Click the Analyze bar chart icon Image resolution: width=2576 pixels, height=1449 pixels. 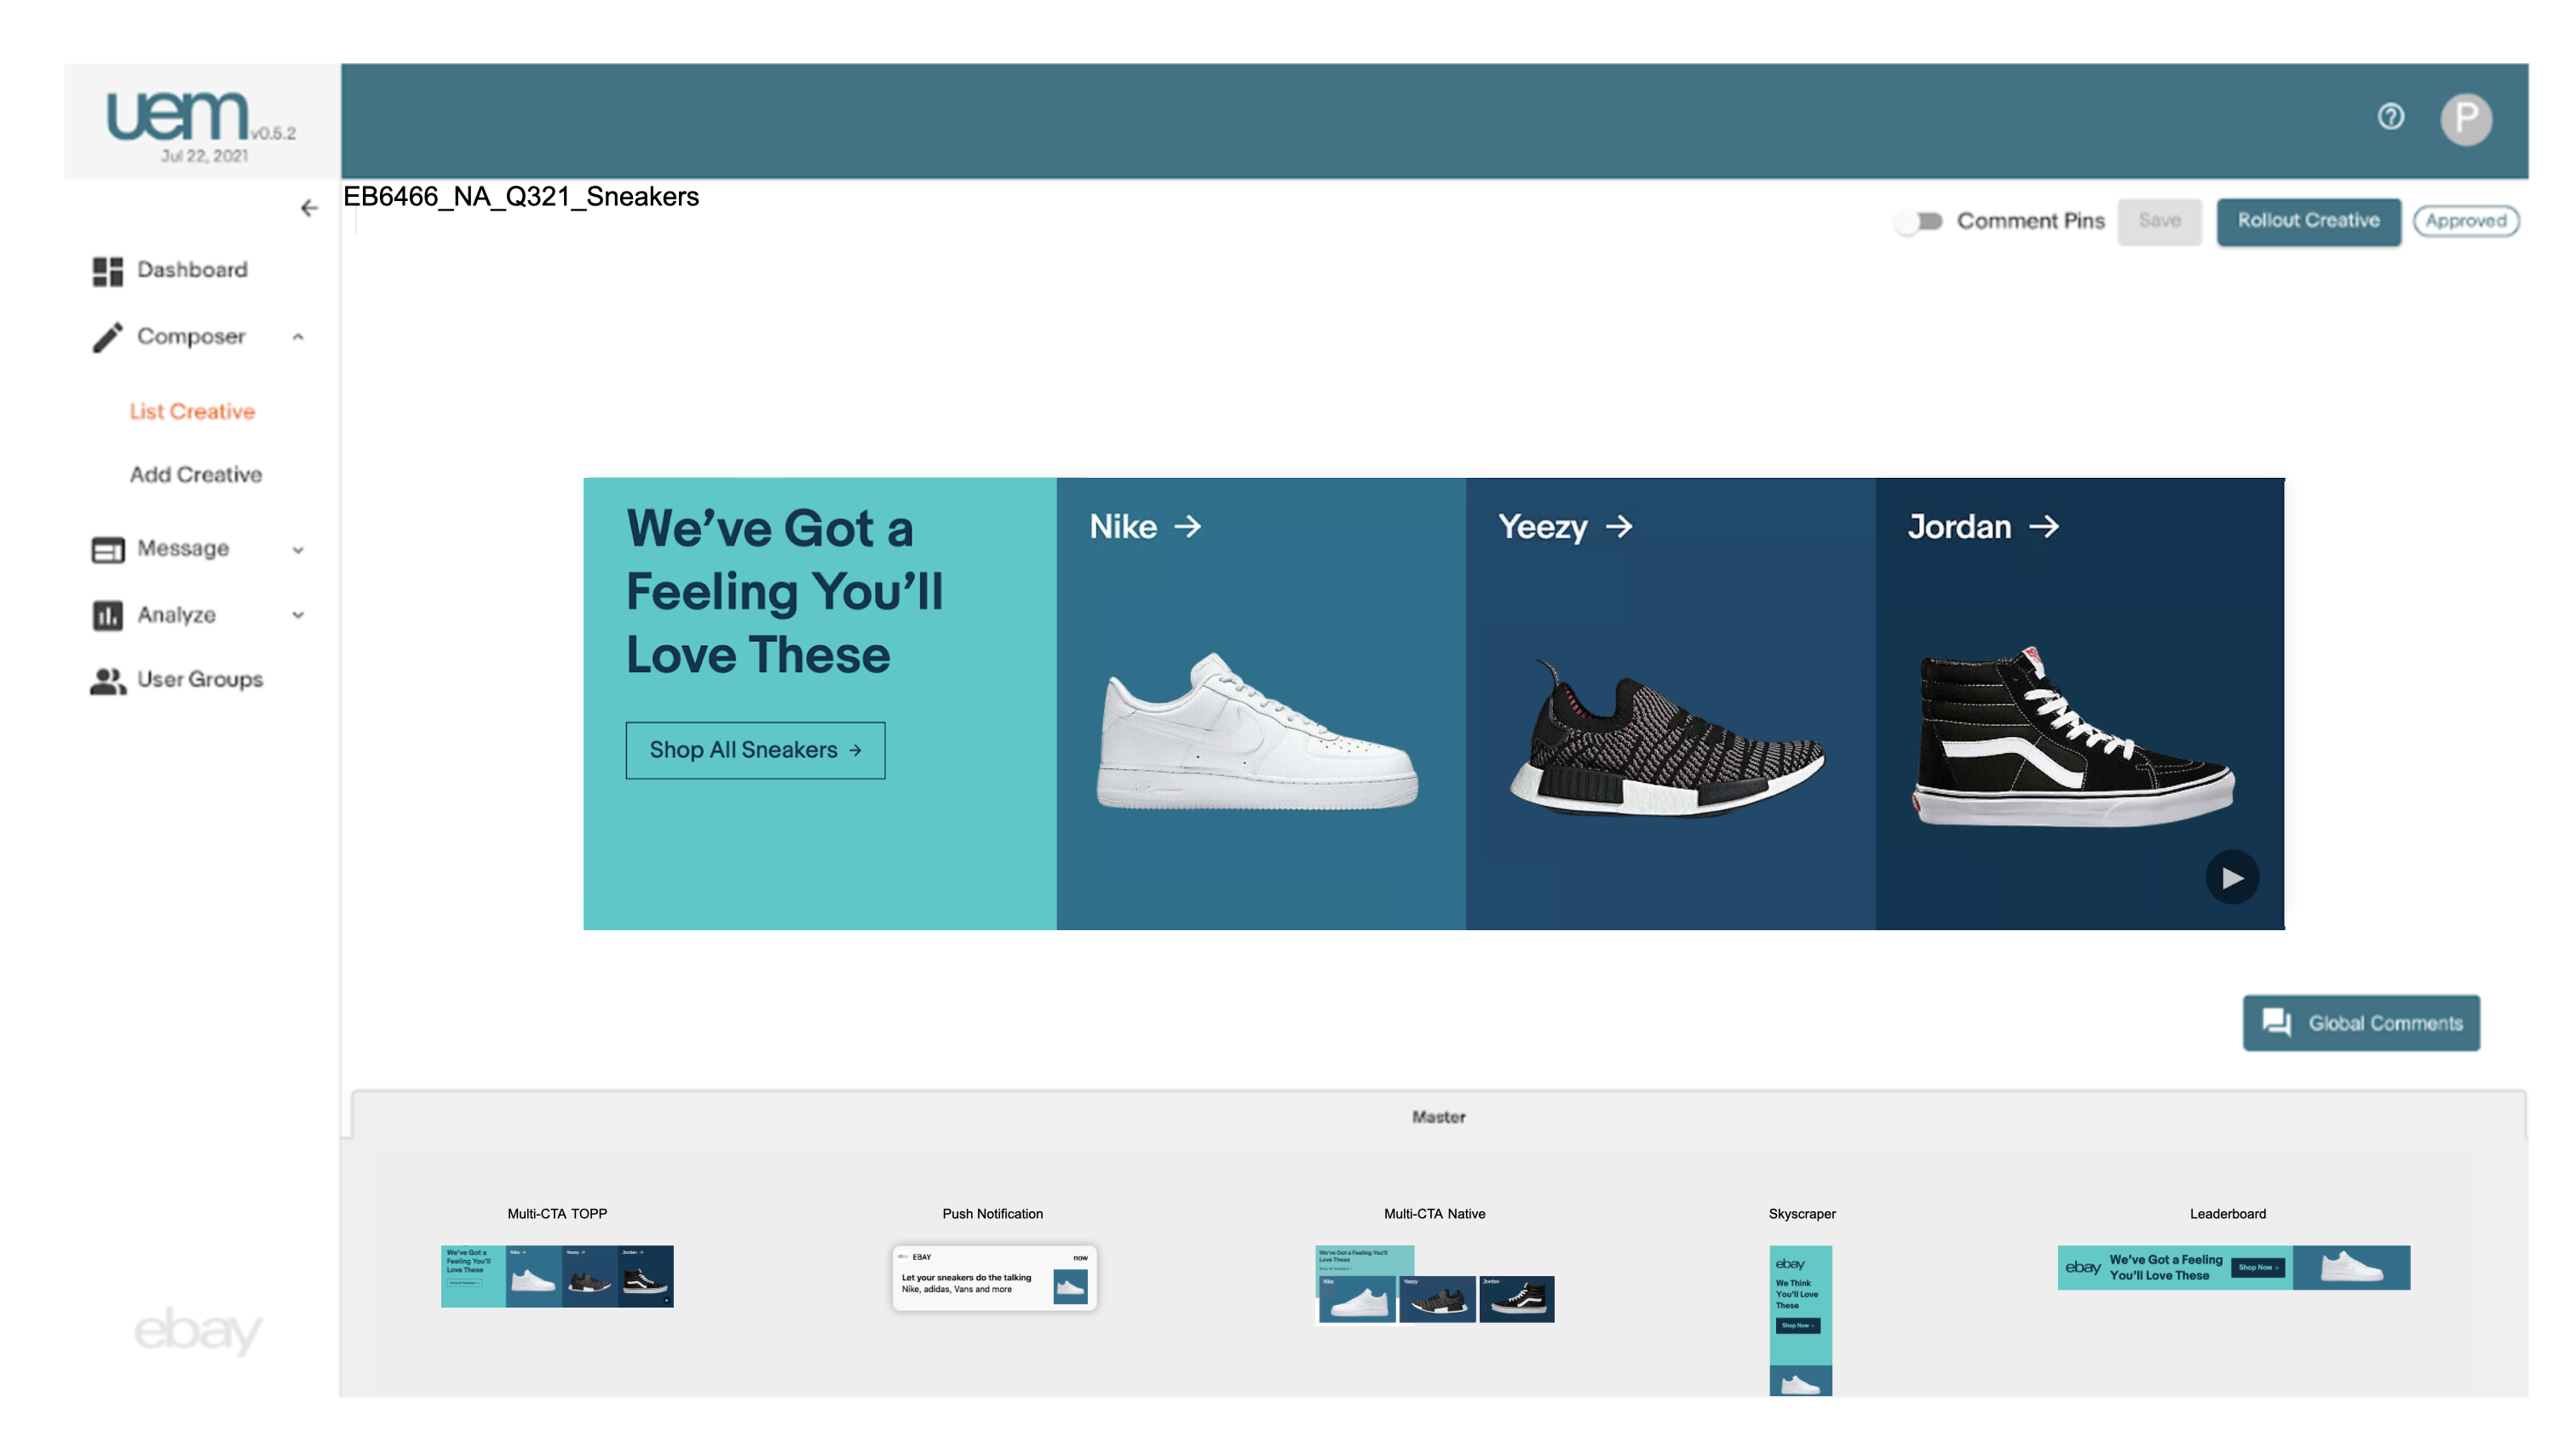108,615
